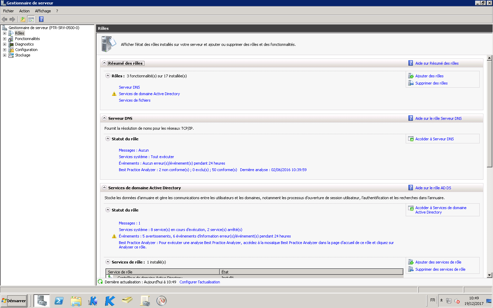Expand the Diagnostics tree node

4,44
